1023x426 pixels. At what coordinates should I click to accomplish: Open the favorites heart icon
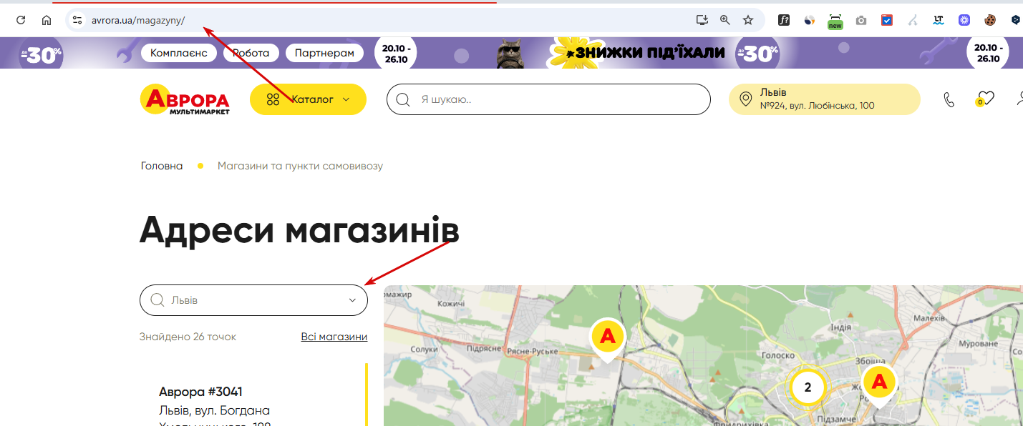986,99
